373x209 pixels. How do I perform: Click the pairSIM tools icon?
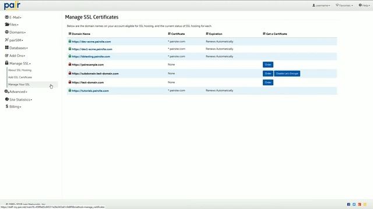coord(6,40)
